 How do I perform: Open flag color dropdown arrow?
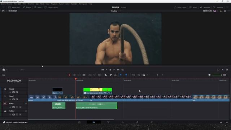click(x=123, y=75)
